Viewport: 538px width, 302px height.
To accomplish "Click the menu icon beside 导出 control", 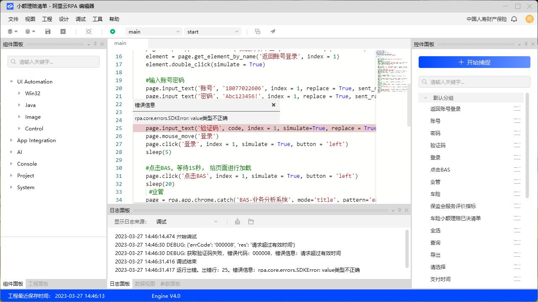I will (517, 255).
